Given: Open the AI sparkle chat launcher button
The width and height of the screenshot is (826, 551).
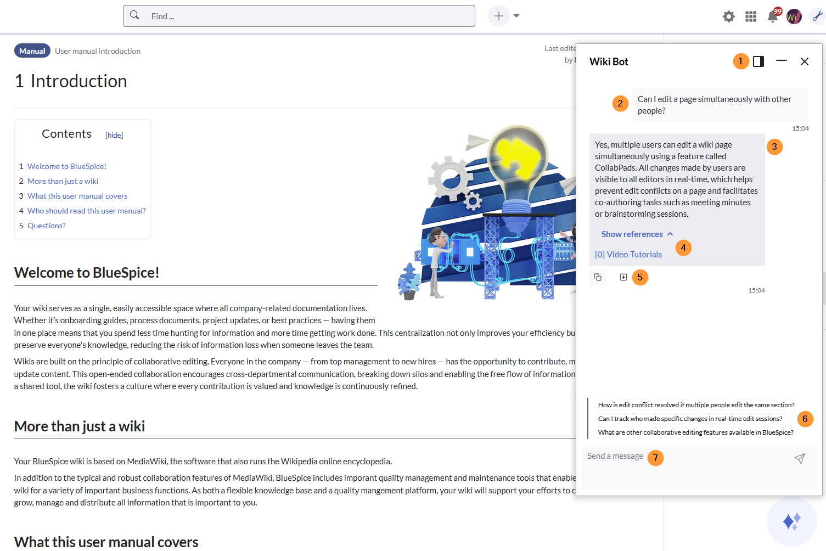Looking at the screenshot, I should click(x=791, y=521).
